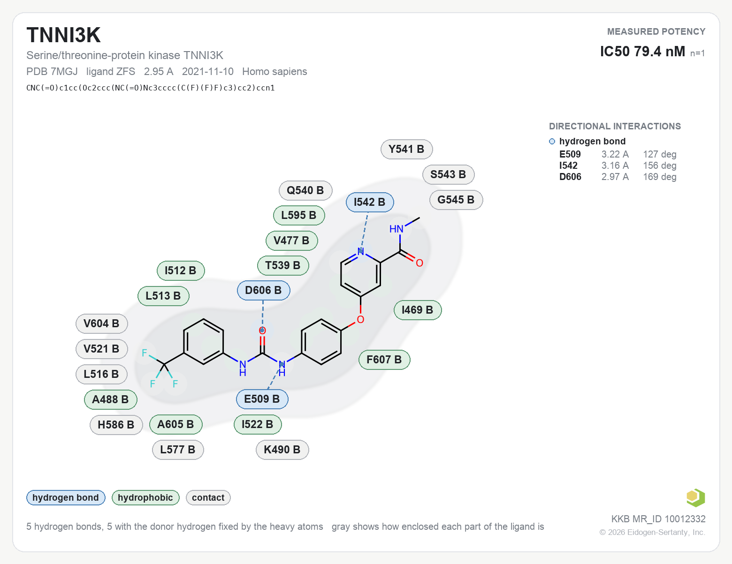Click the I542 row in interactions table
Image resolution: width=732 pixels, height=564 pixels.
tap(618, 165)
